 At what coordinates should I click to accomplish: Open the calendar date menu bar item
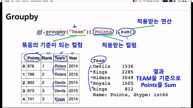pos(148,1)
